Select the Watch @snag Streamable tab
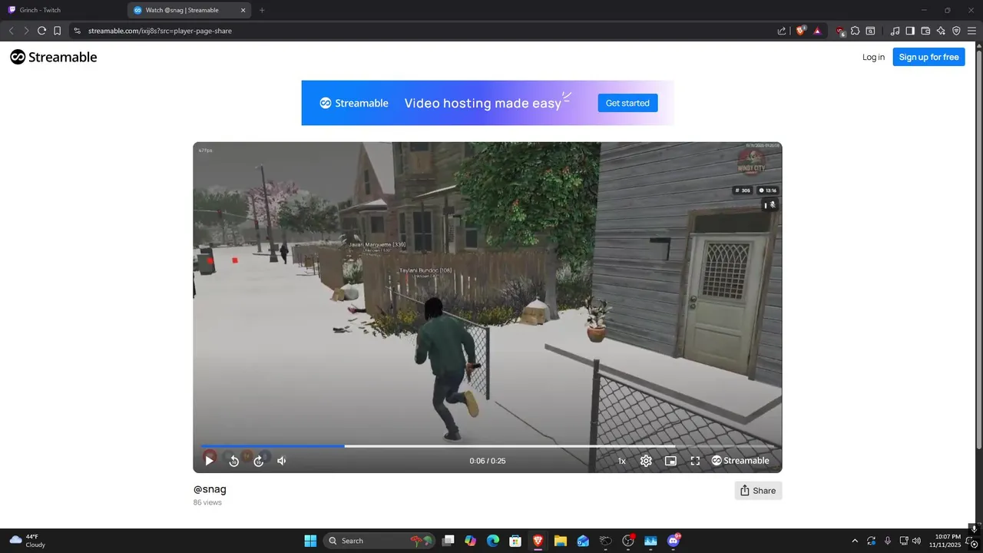The image size is (983, 553). tap(189, 10)
